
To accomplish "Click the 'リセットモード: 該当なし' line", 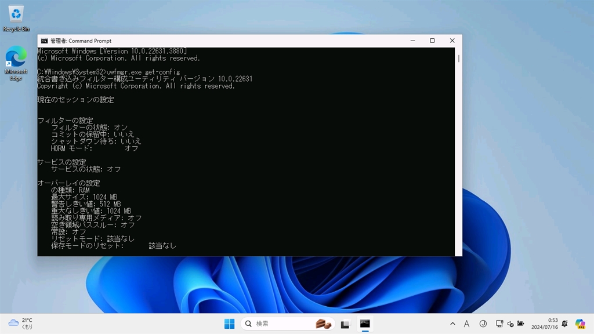I will [x=93, y=238].
